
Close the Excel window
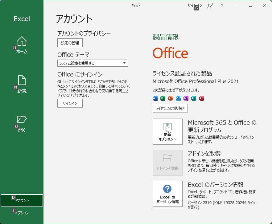(x=264, y=5)
